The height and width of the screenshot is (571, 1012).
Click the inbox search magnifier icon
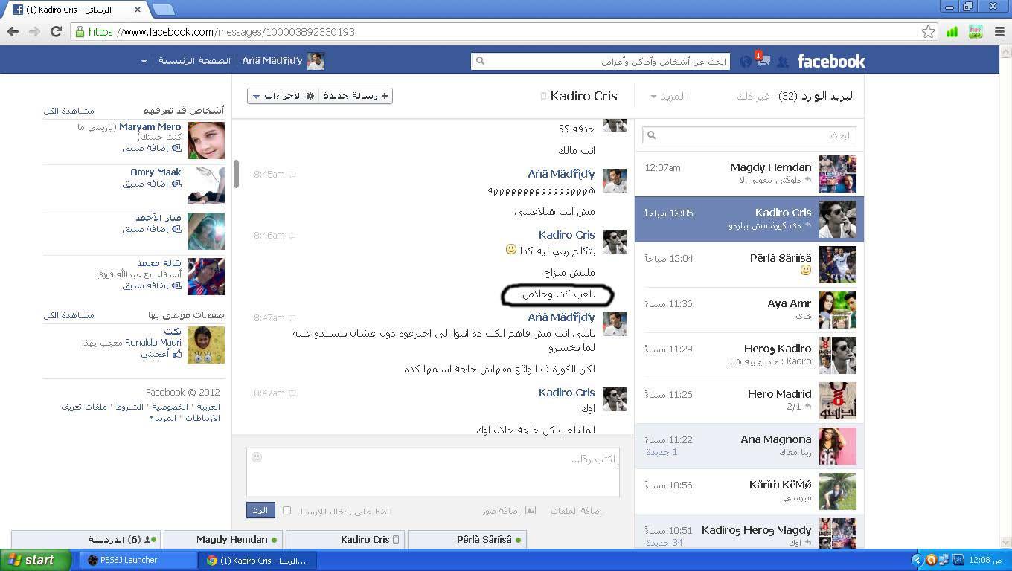click(x=651, y=135)
